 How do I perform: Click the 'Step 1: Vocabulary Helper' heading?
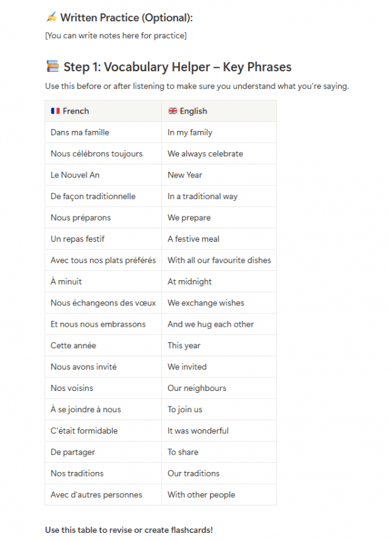tap(177, 67)
